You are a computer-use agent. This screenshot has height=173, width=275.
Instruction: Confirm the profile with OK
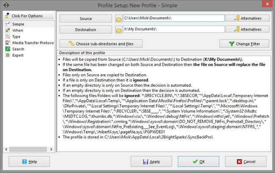coord(198,162)
